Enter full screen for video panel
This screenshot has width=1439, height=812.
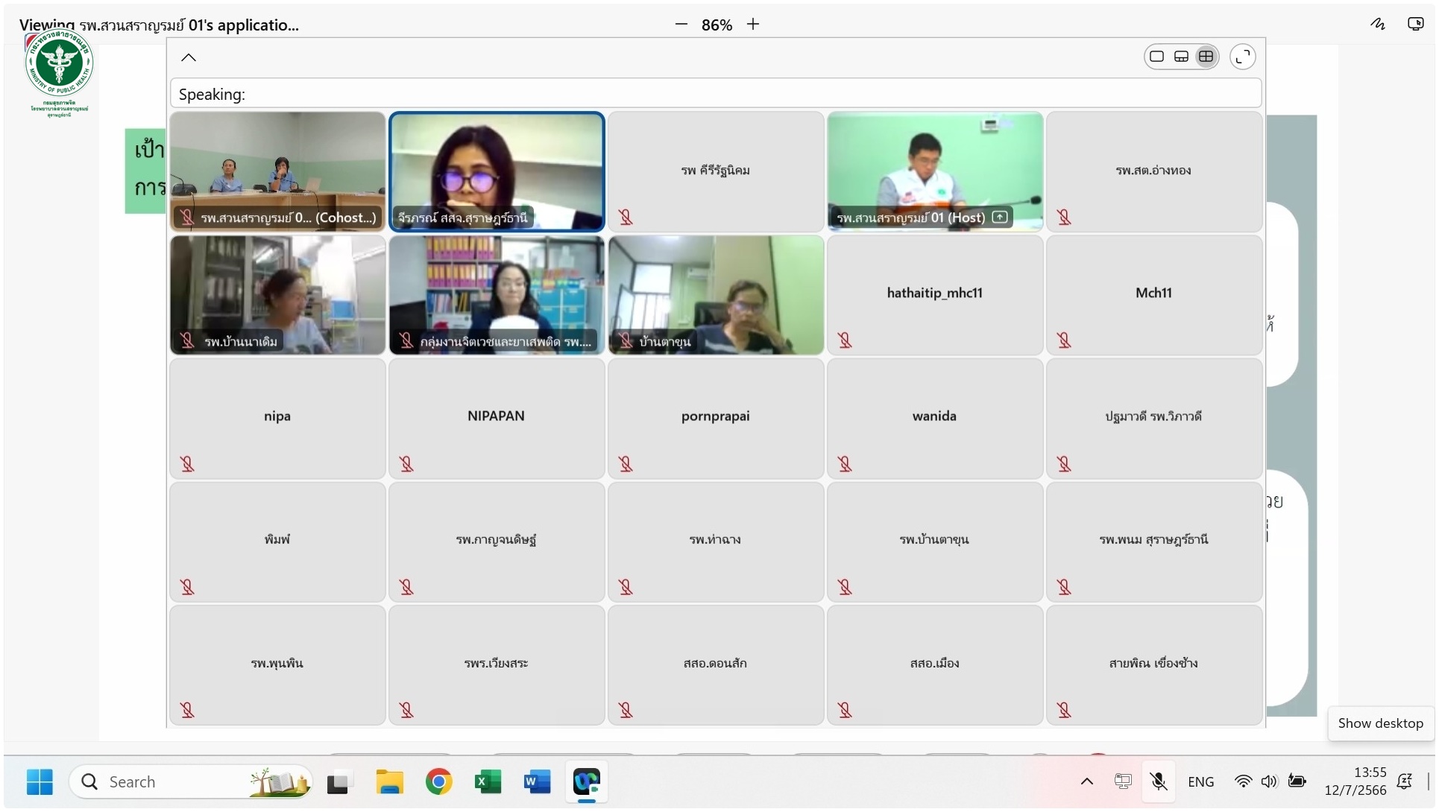1243,57
